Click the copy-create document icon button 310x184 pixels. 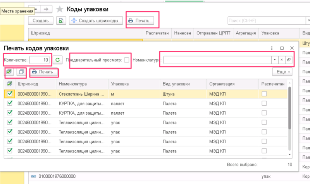click(x=61, y=21)
